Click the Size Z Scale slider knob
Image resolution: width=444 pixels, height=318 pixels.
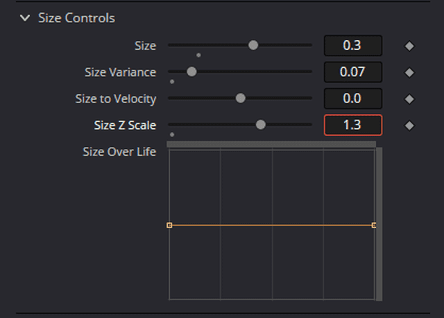point(261,125)
